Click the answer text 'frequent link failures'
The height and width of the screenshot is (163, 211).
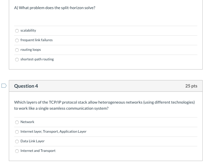coord(36,40)
